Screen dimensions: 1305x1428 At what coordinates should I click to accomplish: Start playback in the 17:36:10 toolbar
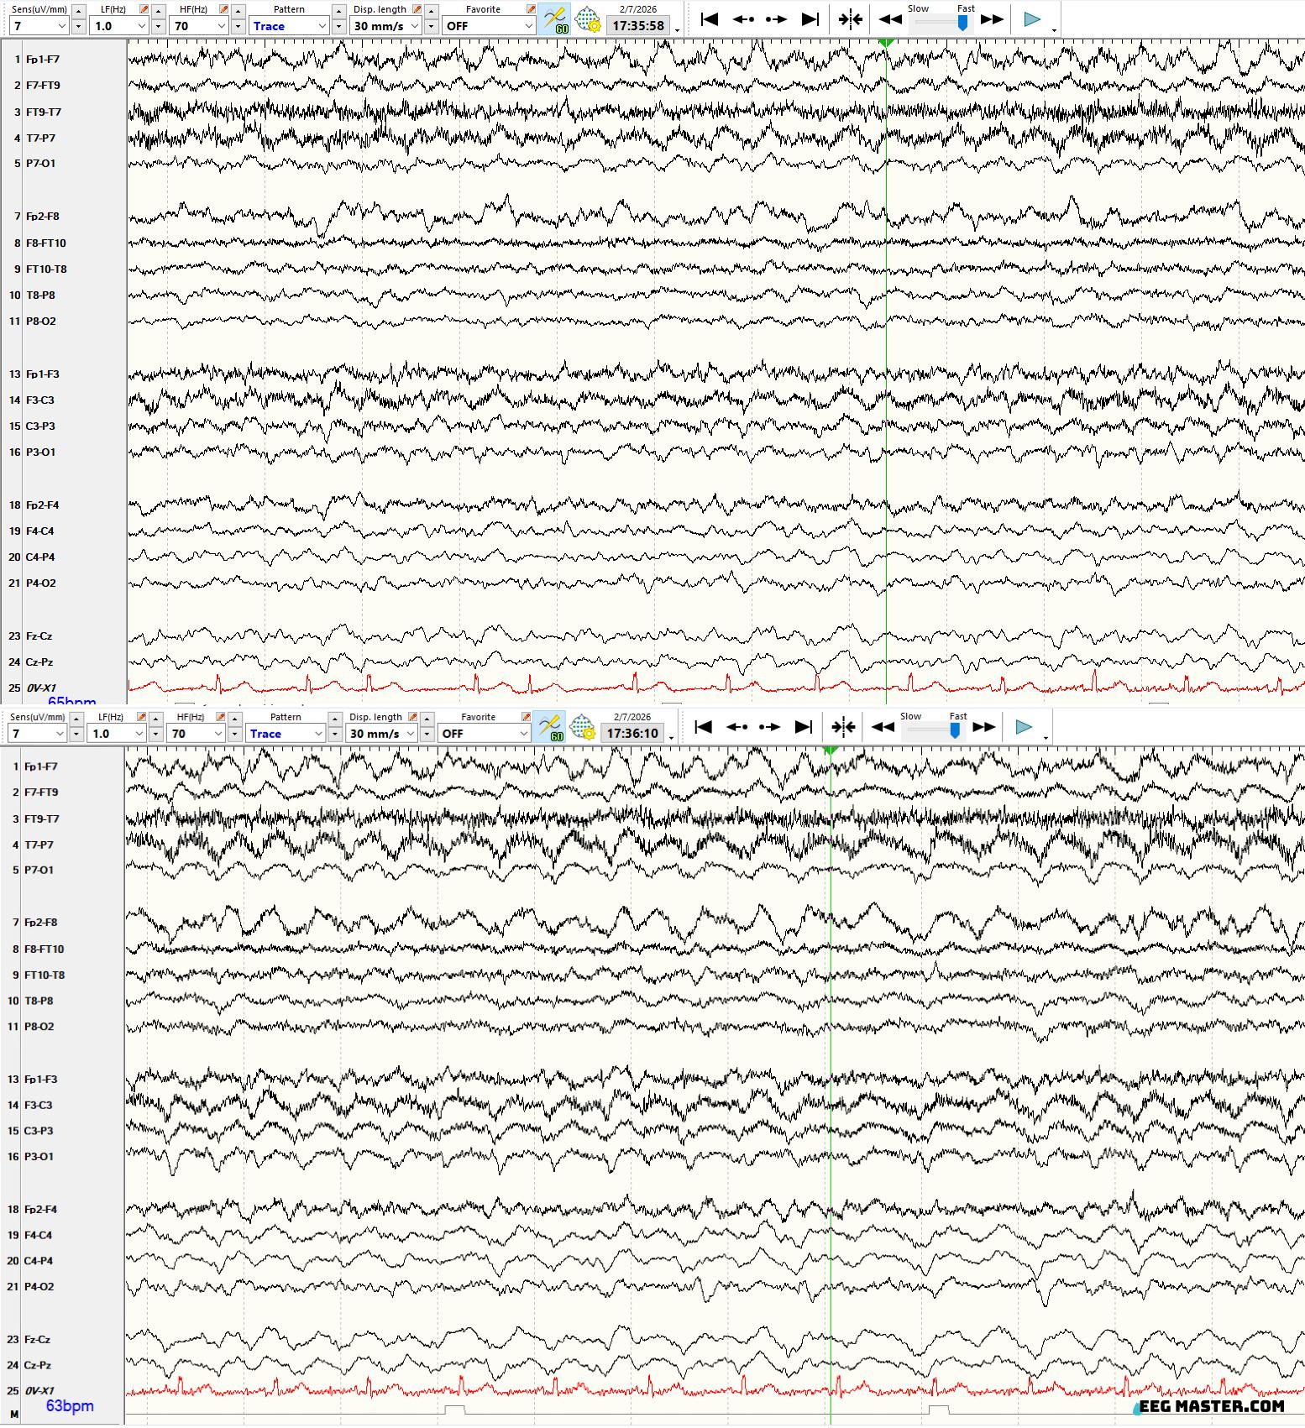tap(1024, 727)
